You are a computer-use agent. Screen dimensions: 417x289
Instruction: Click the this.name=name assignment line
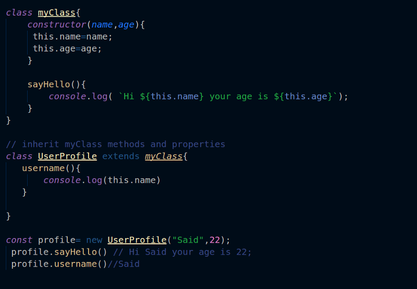tap(72, 36)
